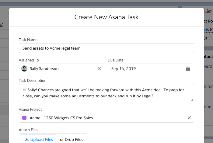The image size is (213, 143).
Task: Click the Attach Files label
Action: click(29, 130)
